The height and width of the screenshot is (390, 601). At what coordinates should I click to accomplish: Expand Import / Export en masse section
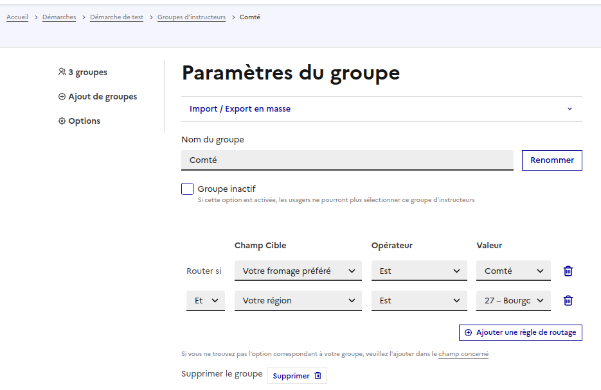pyautogui.click(x=382, y=109)
